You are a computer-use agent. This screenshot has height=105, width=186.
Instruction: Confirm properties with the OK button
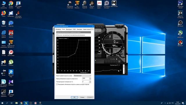click(74, 97)
